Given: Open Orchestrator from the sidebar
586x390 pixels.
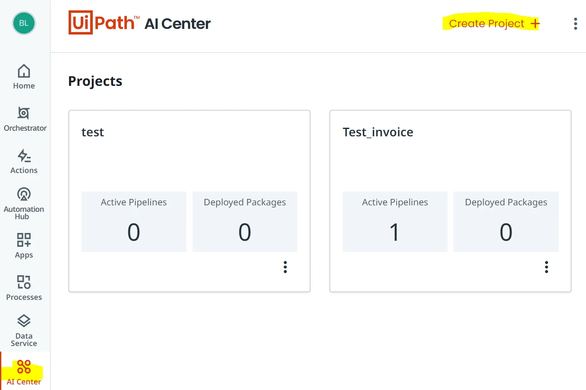Looking at the screenshot, I should pyautogui.click(x=25, y=119).
